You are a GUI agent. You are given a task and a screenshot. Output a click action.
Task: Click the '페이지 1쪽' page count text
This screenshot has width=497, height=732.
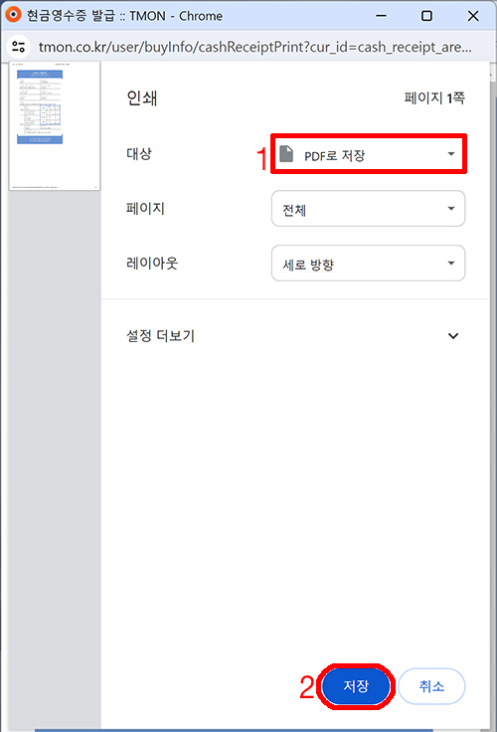tap(434, 98)
